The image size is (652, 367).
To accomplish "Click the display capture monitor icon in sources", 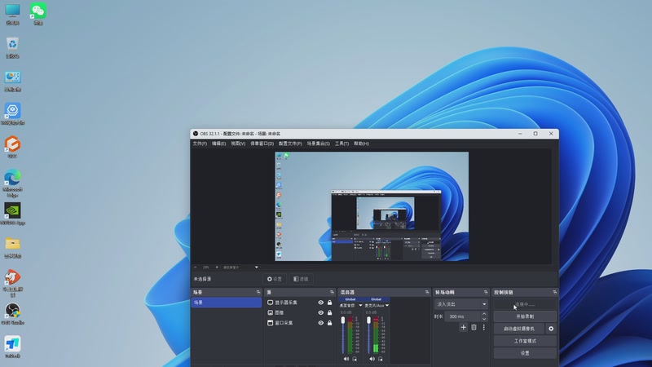I will (x=270, y=303).
